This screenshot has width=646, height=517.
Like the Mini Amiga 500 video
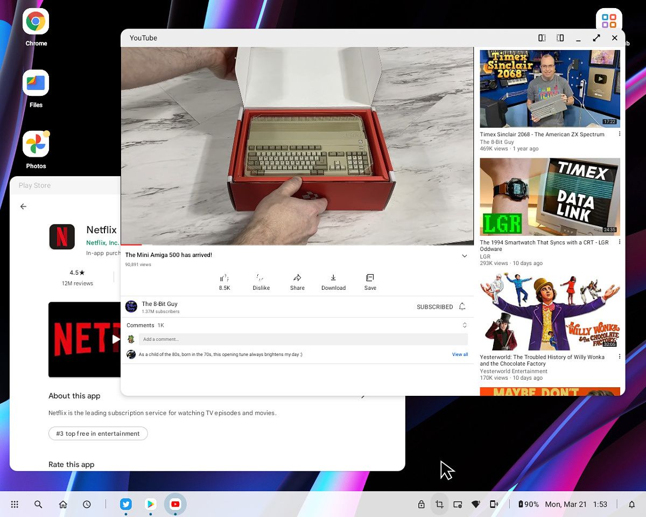[x=224, y=282]
